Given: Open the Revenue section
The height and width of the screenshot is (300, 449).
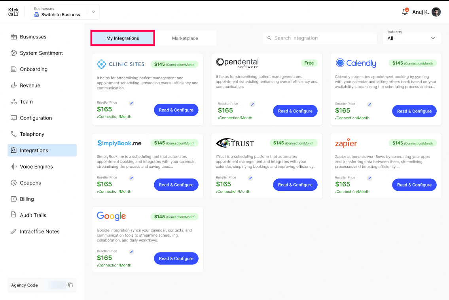Looking at the screenshot, I should point(42,85).
